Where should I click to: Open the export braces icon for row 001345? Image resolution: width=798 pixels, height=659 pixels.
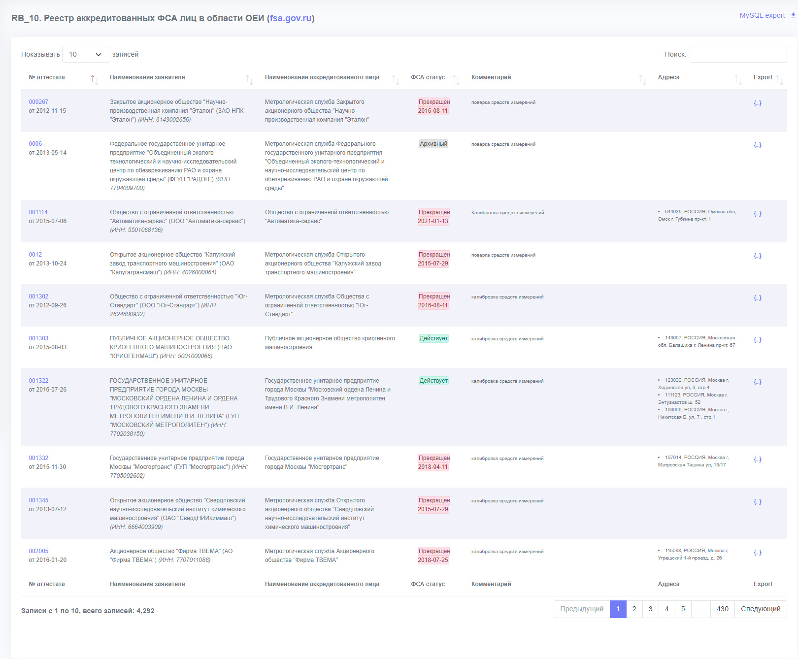click(x=758, y=501)
